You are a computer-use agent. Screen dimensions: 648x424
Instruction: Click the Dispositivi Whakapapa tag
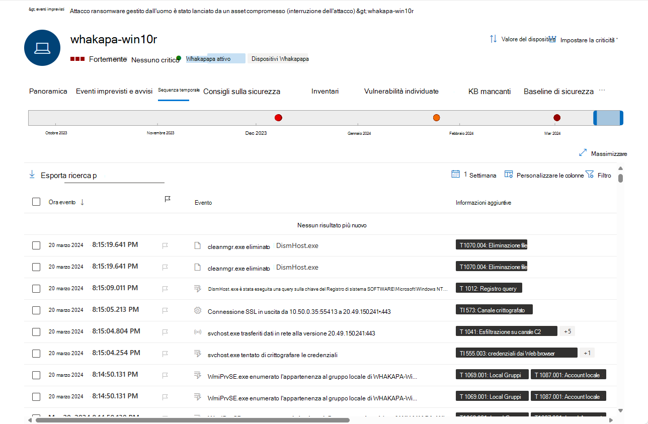pos(278,59)
